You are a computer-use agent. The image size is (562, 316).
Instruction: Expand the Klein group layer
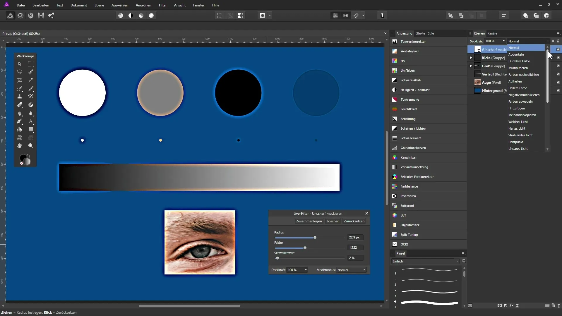click(x=471, y=58)
